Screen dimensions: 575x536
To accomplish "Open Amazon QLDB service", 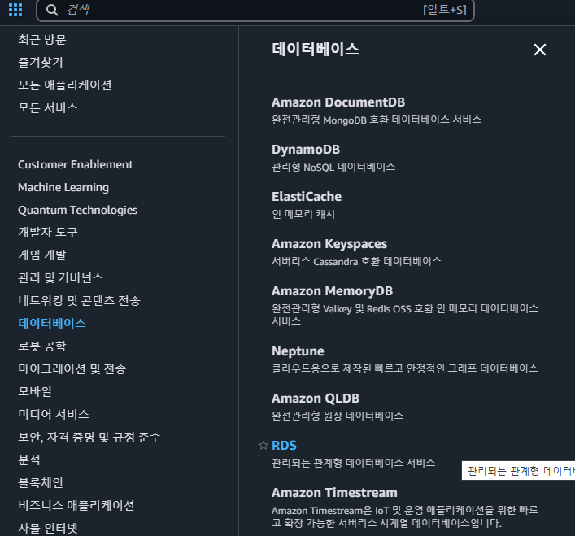I will pos(316,399).
